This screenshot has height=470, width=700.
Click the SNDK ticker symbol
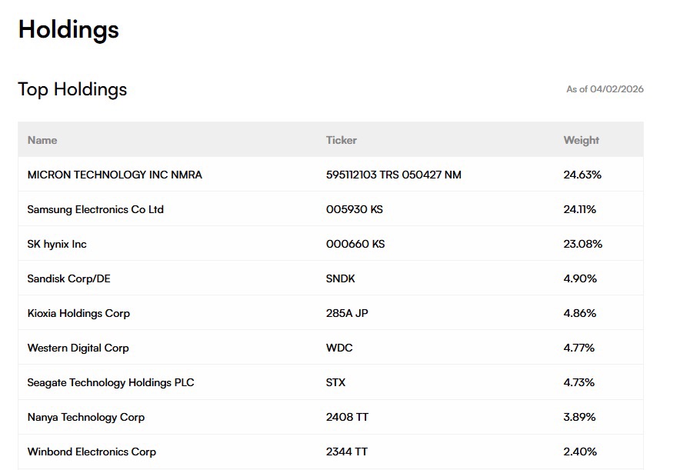[x=341, y=278]
